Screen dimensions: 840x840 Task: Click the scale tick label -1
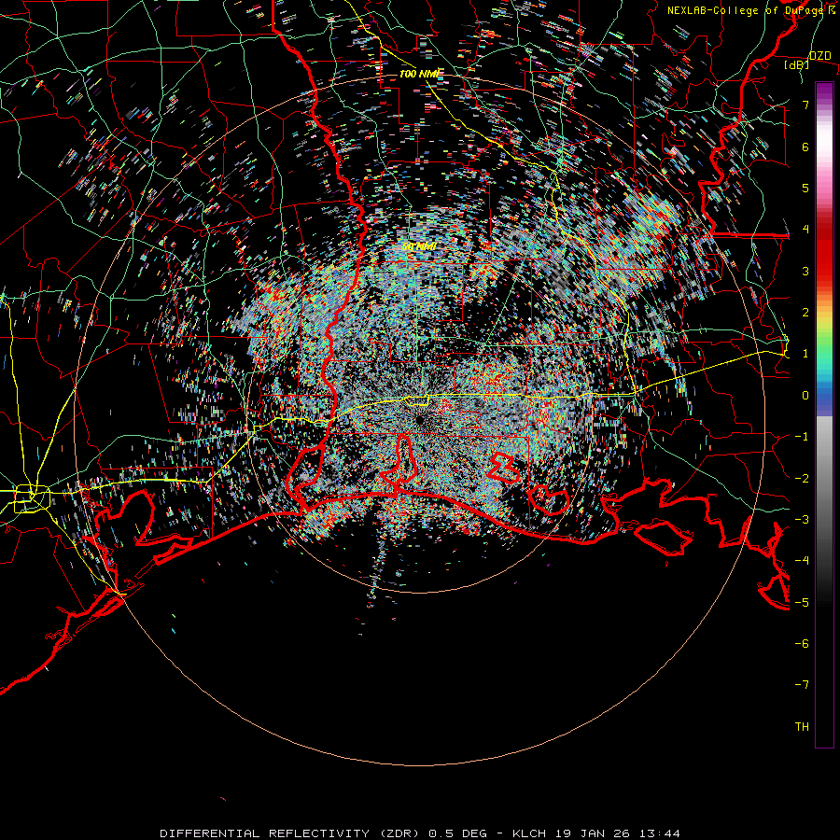point(802,437)
